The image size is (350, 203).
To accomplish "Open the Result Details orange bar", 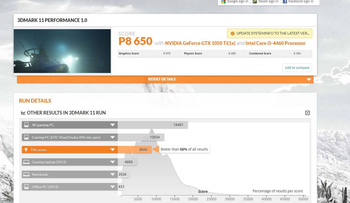I will coord(165,79).
